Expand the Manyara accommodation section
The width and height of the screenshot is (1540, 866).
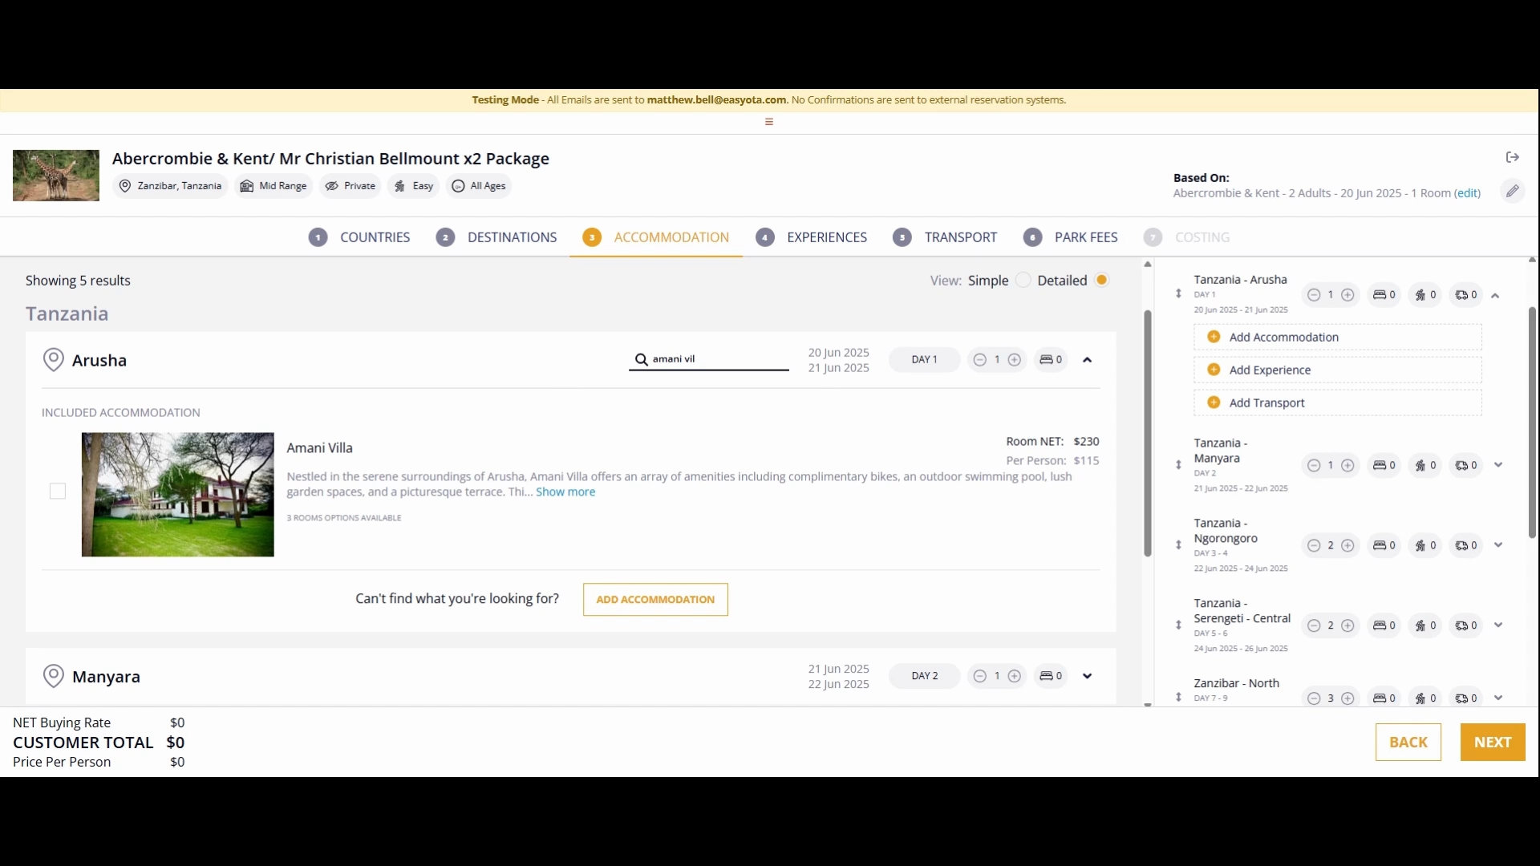point(1088,676)
